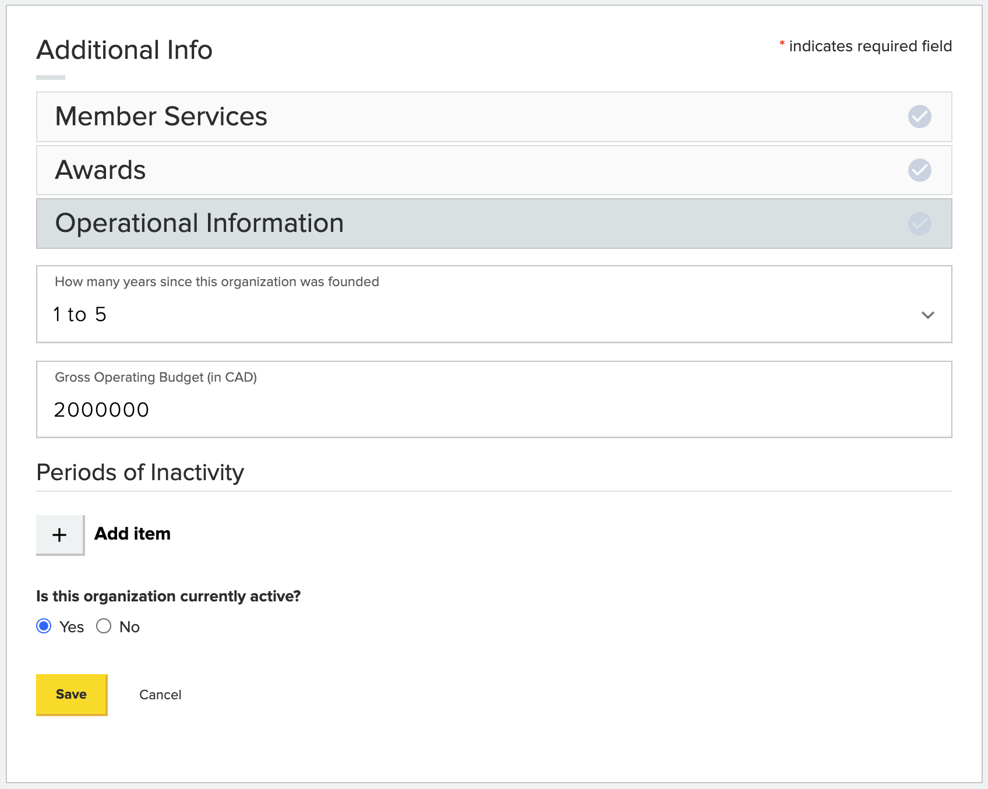The height and width of the screenshot is (789, 988).
Task: Click the No radio label text
Action: (x=129, y=627)
